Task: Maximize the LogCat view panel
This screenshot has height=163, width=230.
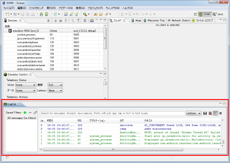Action: tap(225, 104)
